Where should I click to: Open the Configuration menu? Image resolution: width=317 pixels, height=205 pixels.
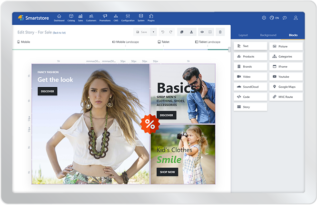(x=128, y=18)
